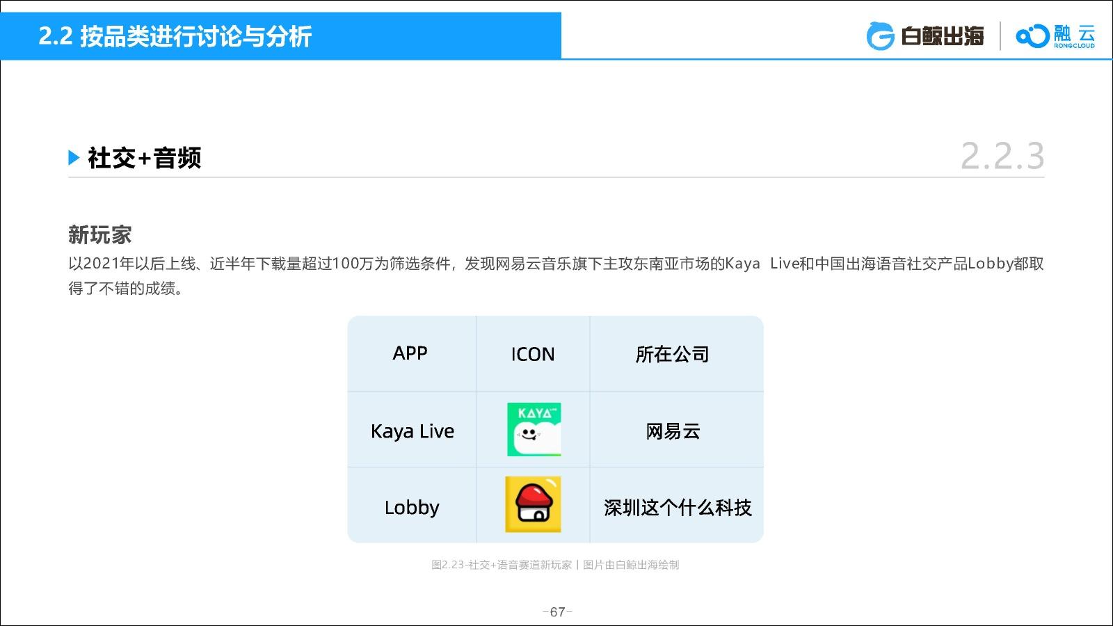This screenshot has width=1113, height=626.
Task: Click the 图2.23 figure caption
Action: pos(555,565)
